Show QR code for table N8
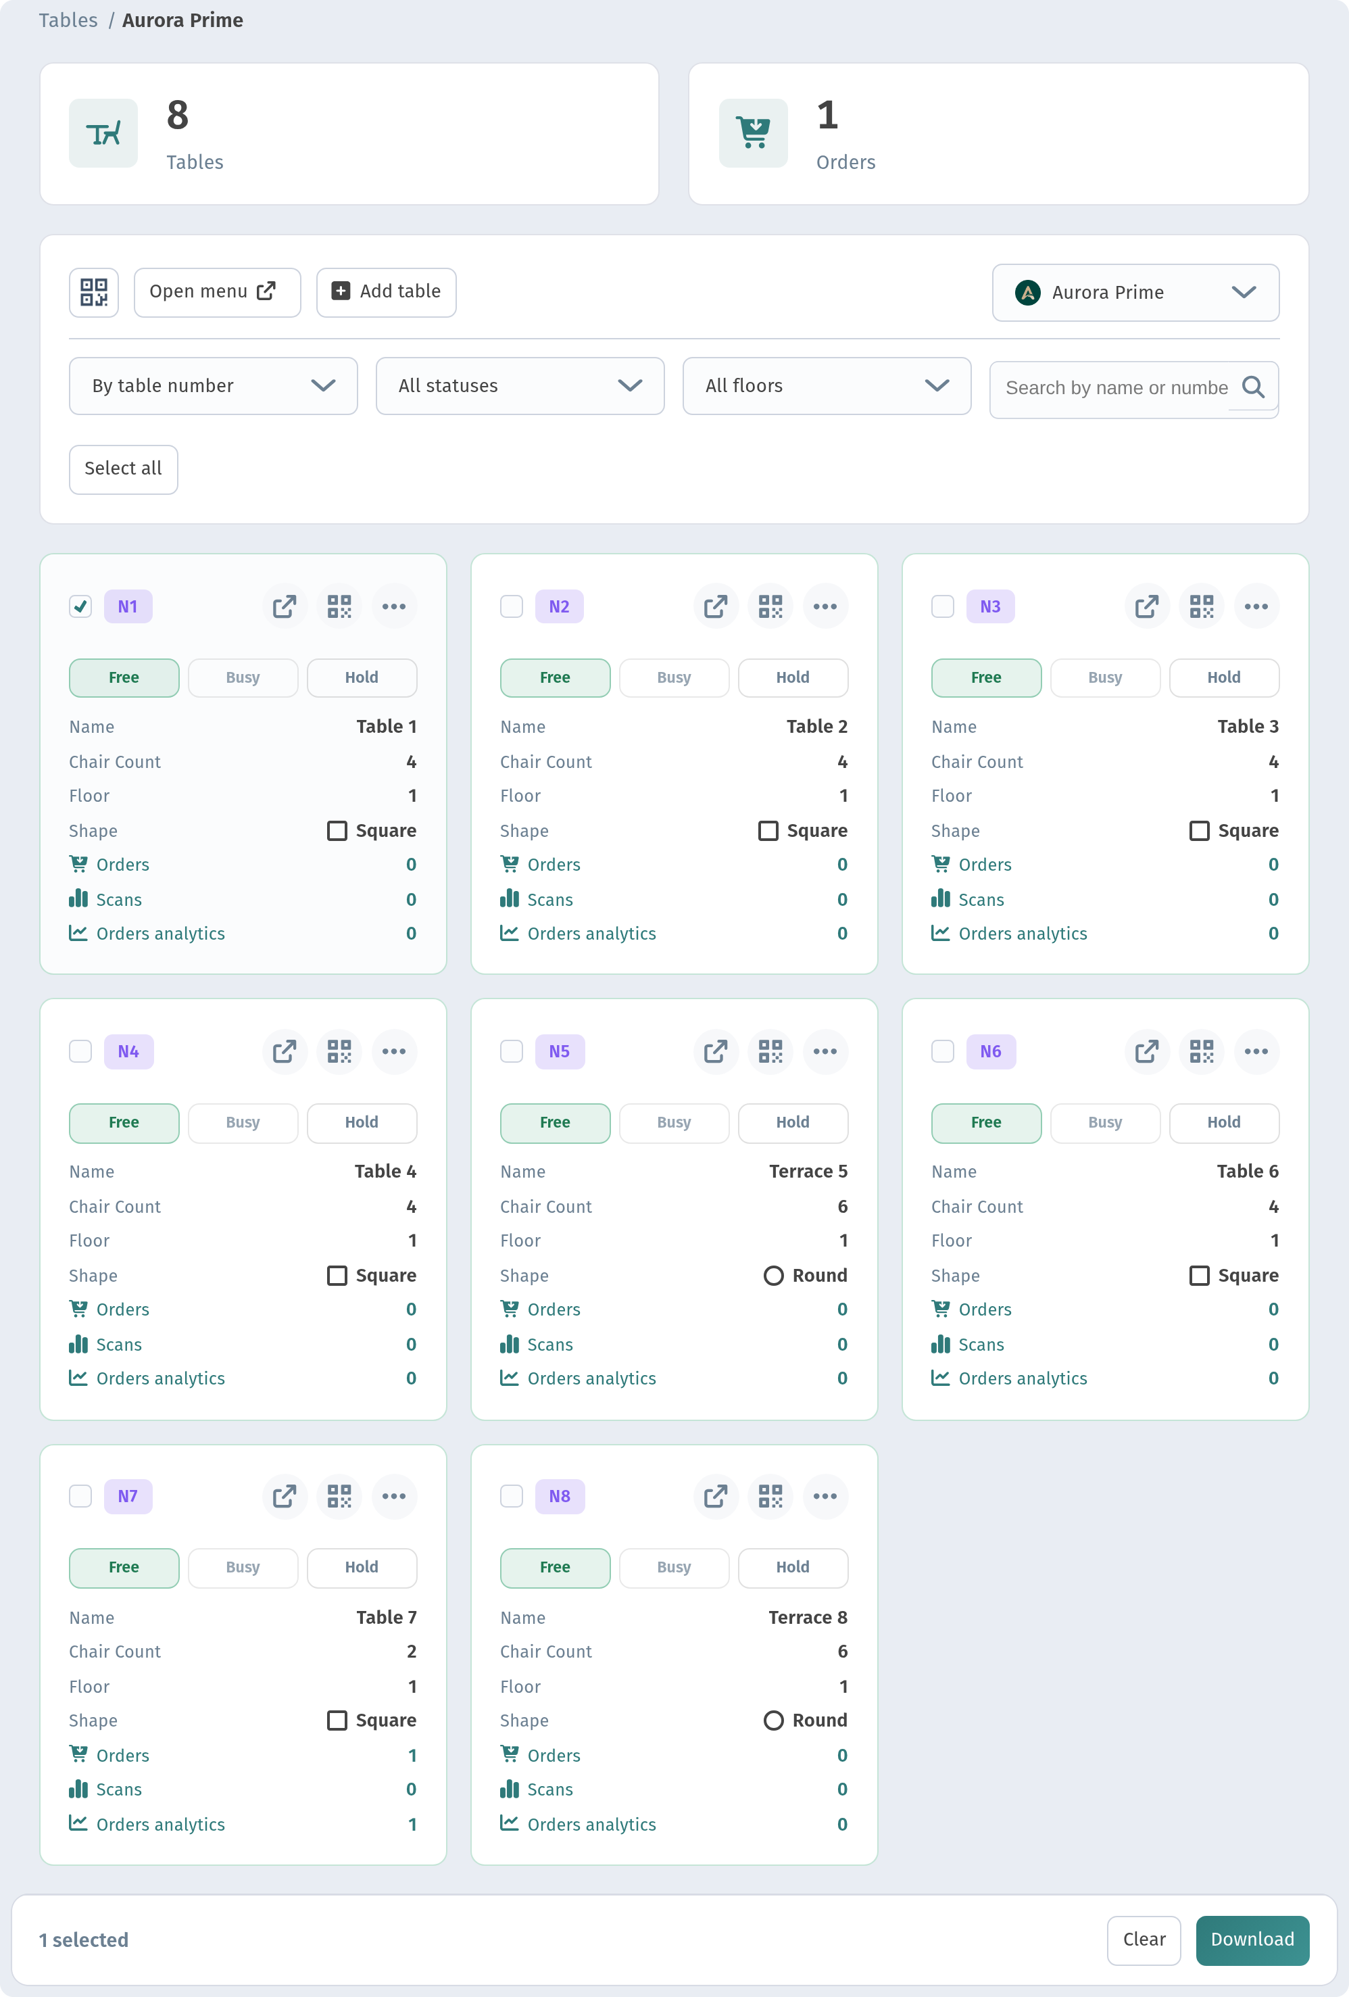This screenshot has width=1349, height=1997. [770, 1497]
